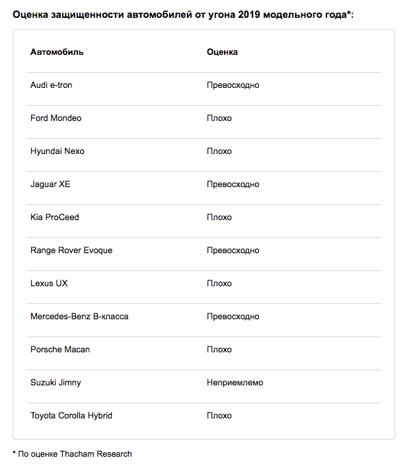Click Превосходно rating next to Audi e-tron
The image size is (411, 470).
click(233, 85)
